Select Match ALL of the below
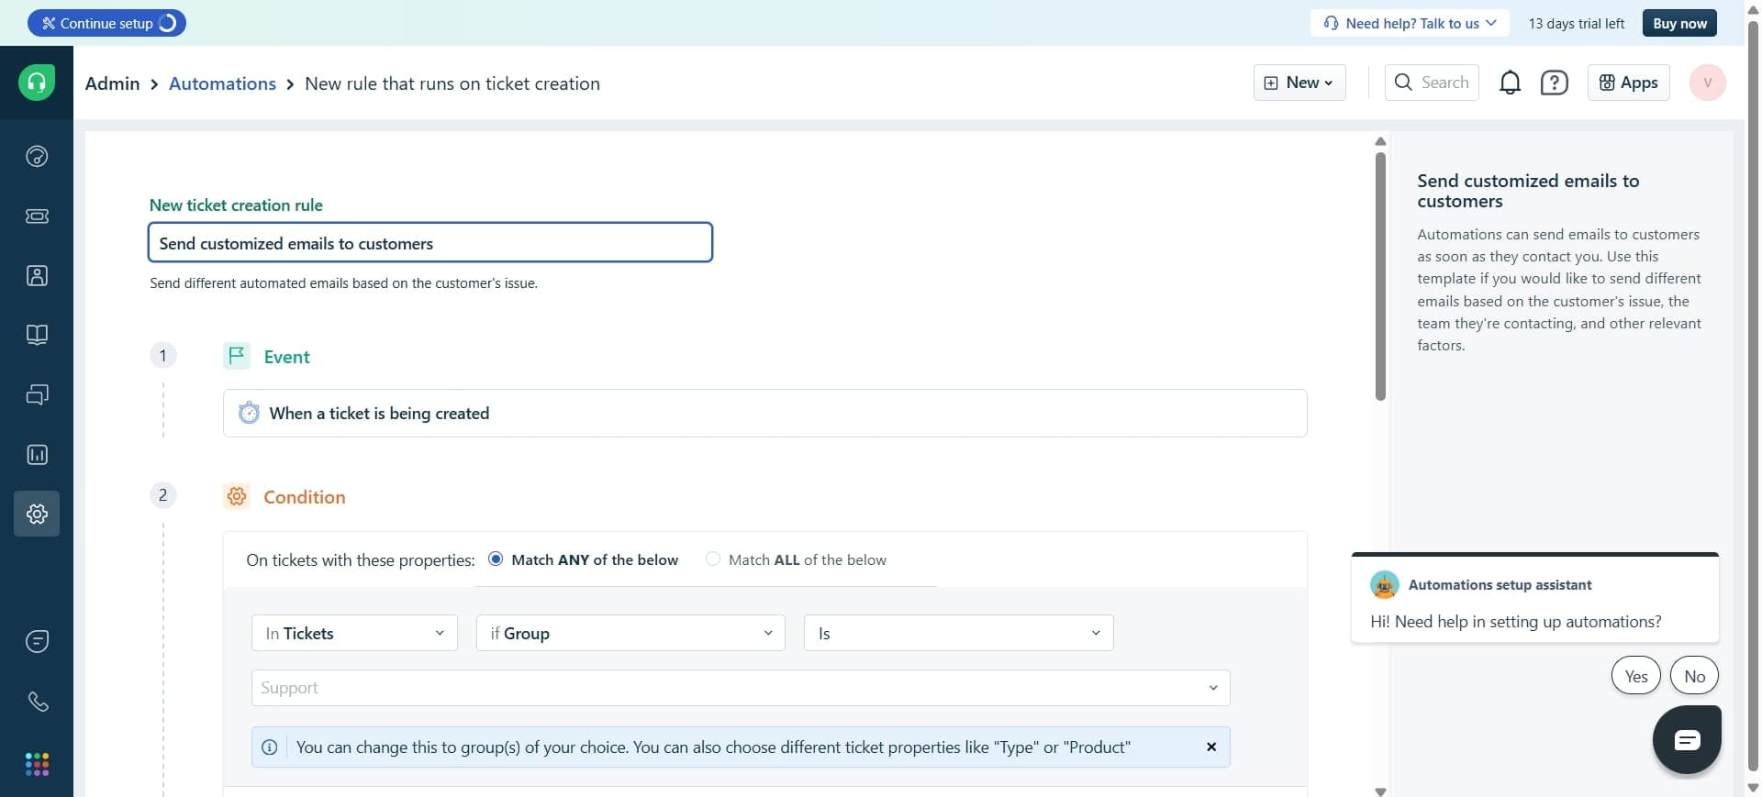The image size is (1762, 797). click(x=713, y=559)
